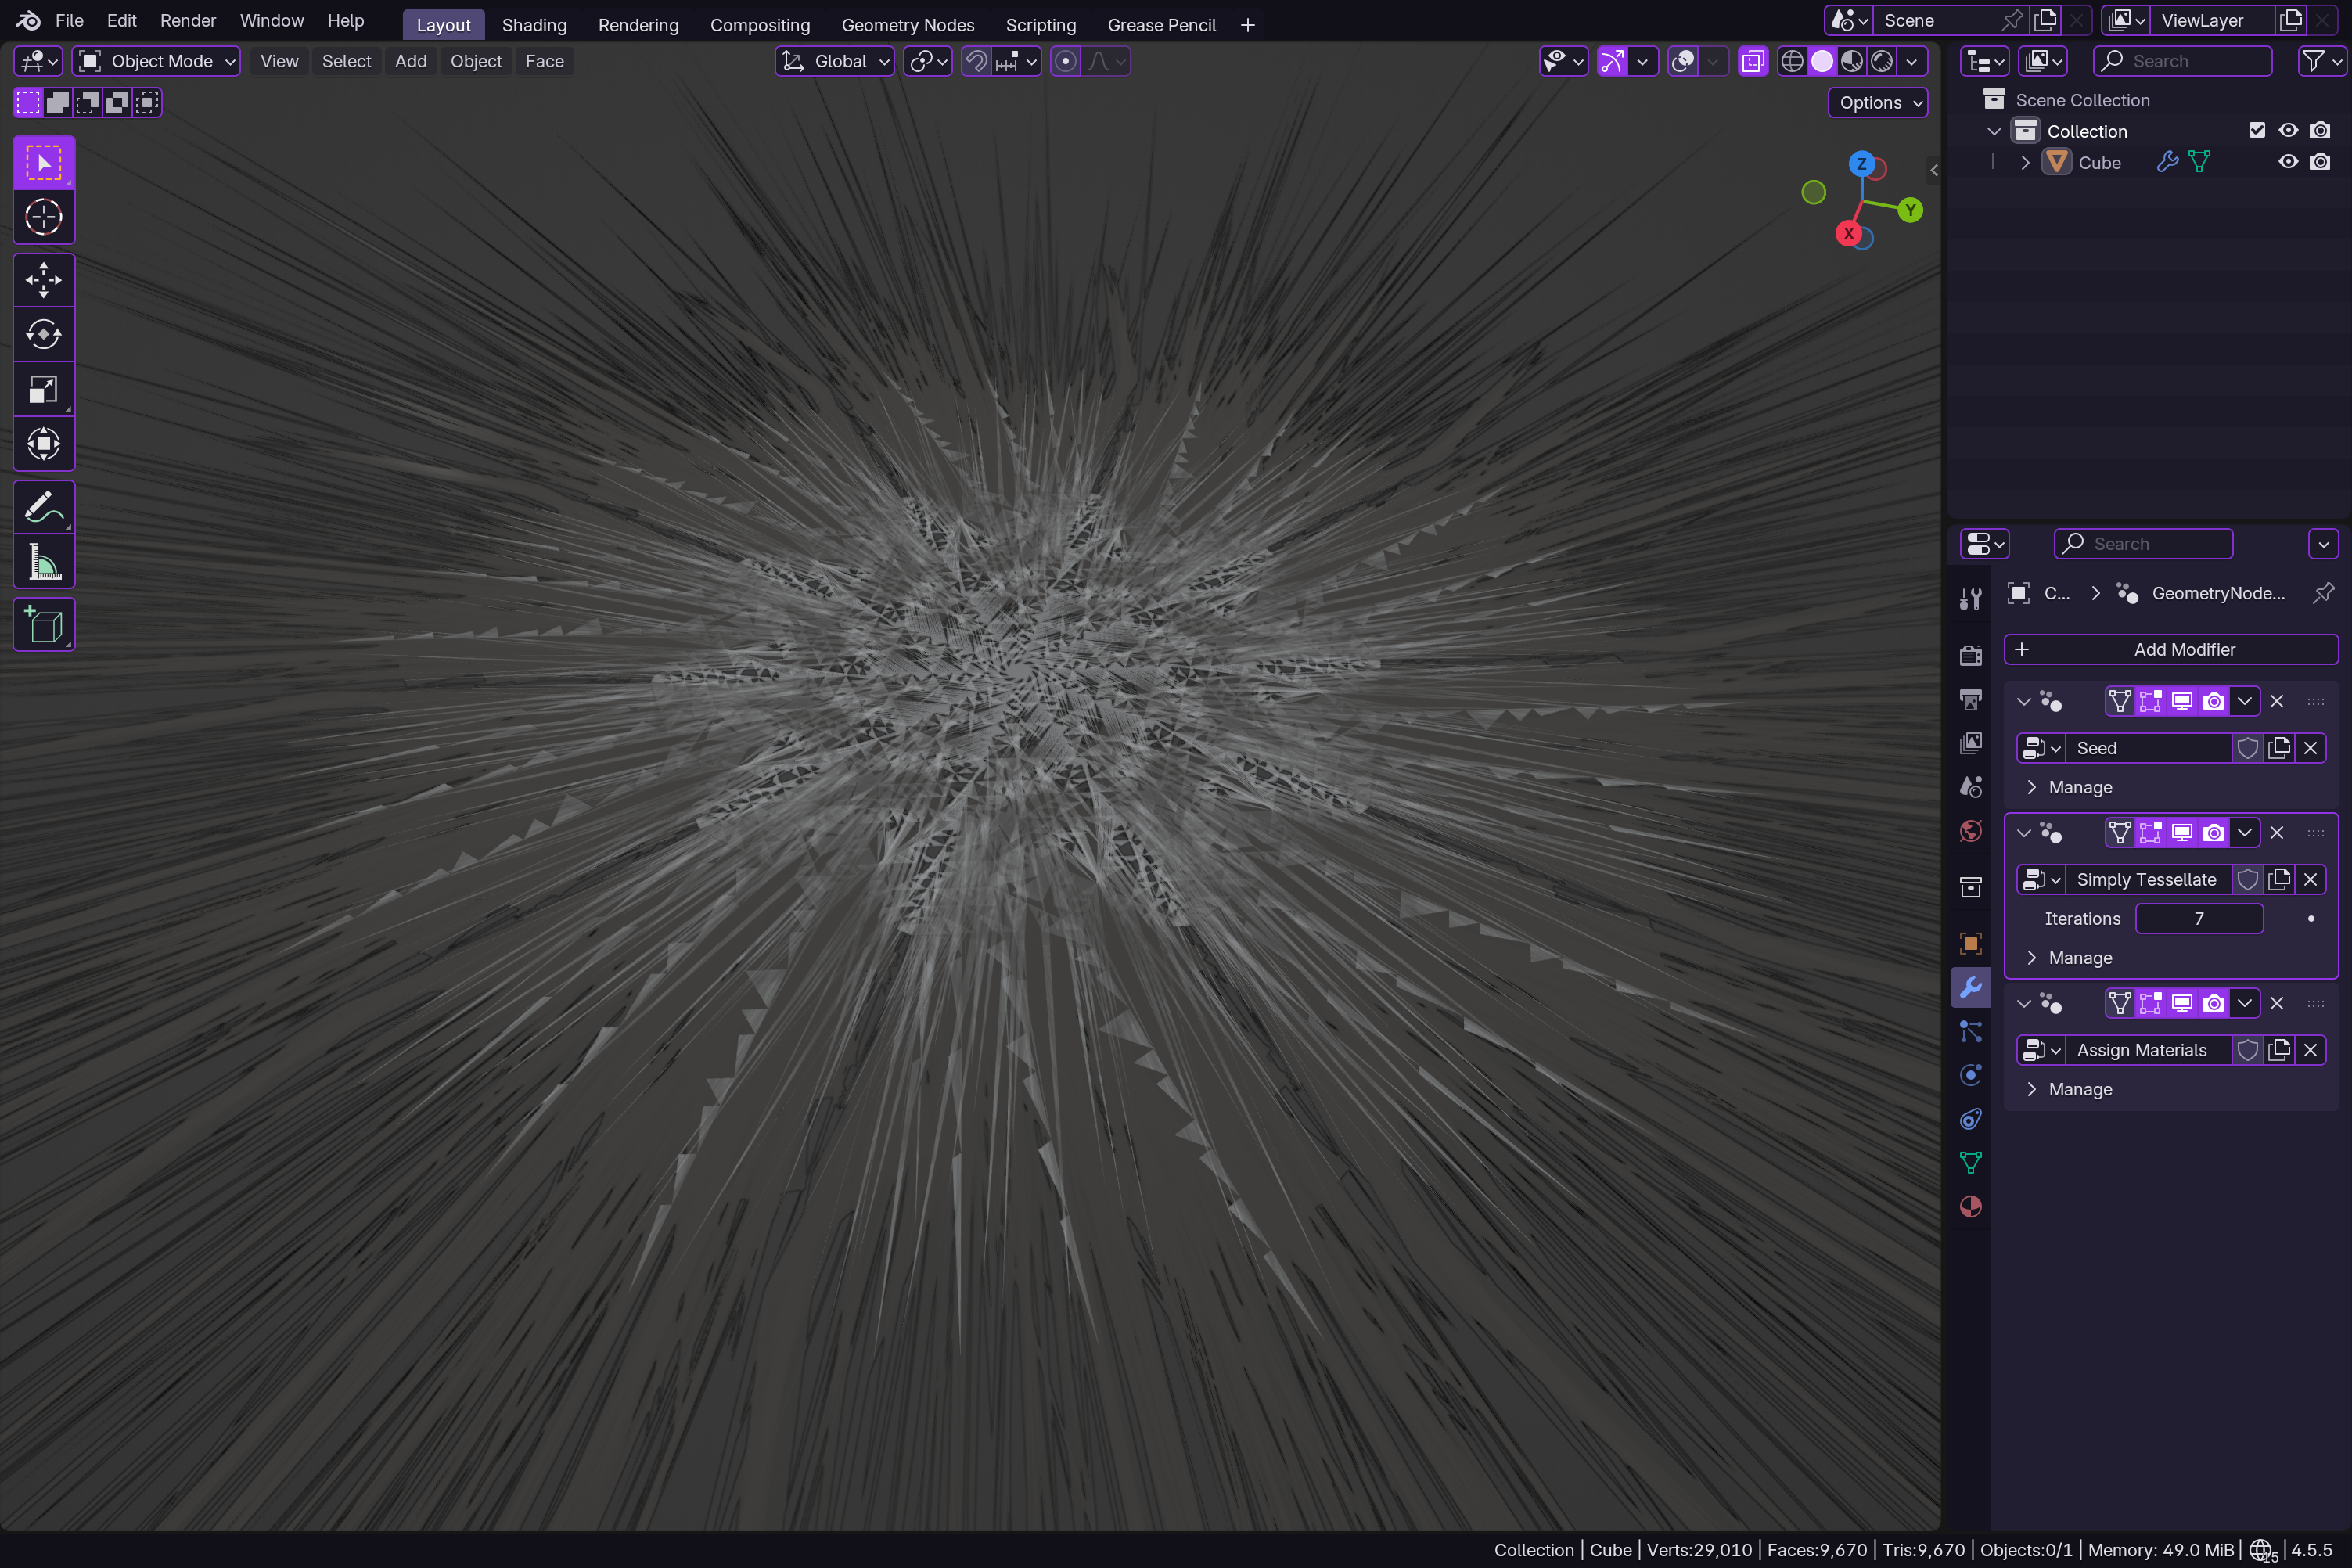Expand the Cube tree item
Screen dimensions: 2352x1568
tap(2025, 162)
